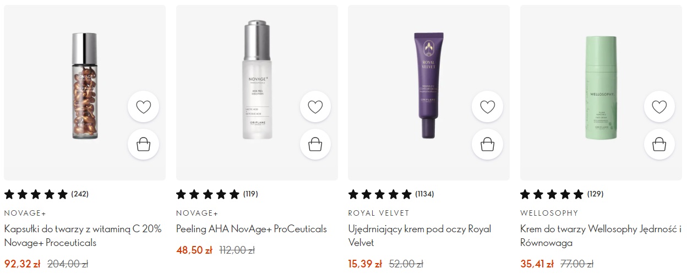Click the WELLOSOPHY brand label
Viewport: 687px width, 279px height.
pos(549,213)
